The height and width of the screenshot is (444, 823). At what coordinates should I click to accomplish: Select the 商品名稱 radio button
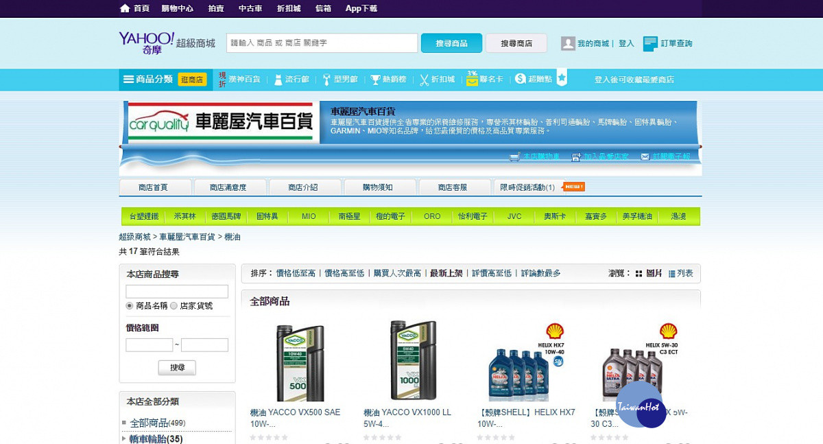130,306
